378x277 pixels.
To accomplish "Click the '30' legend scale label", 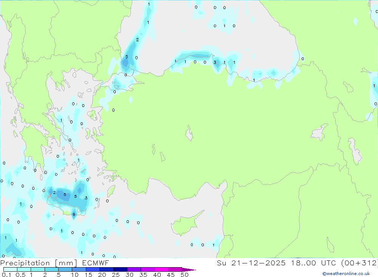I will (130, 275).
